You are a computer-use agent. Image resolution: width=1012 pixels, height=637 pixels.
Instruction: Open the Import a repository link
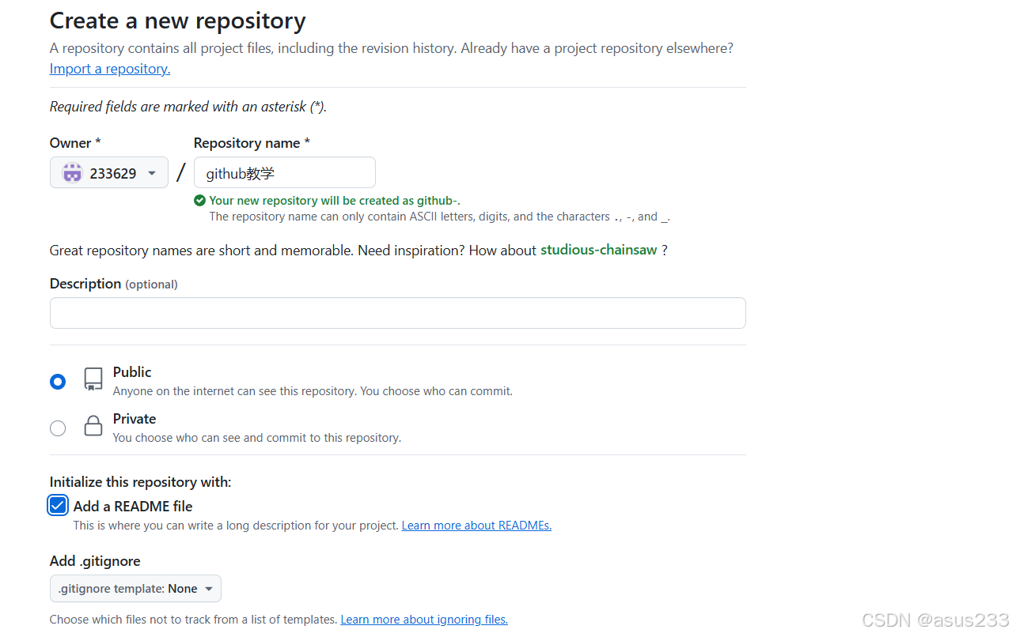point(110,69)
